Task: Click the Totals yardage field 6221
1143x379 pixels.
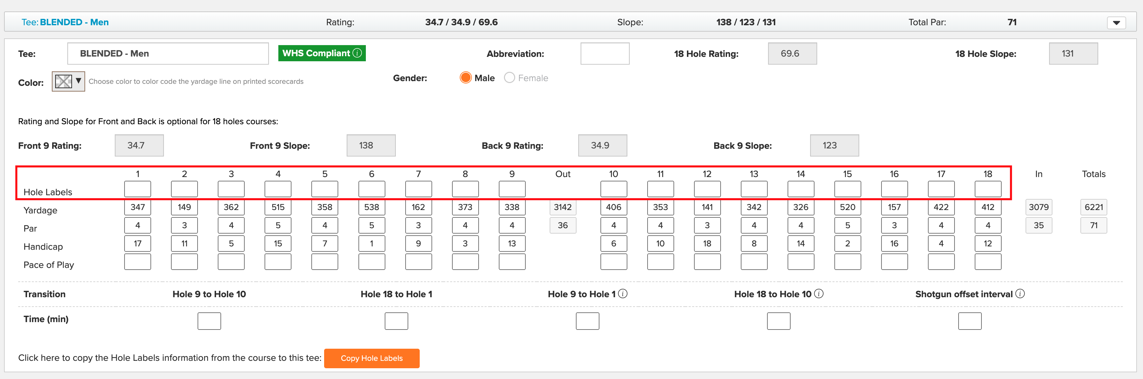Action: click(1094, 207)
